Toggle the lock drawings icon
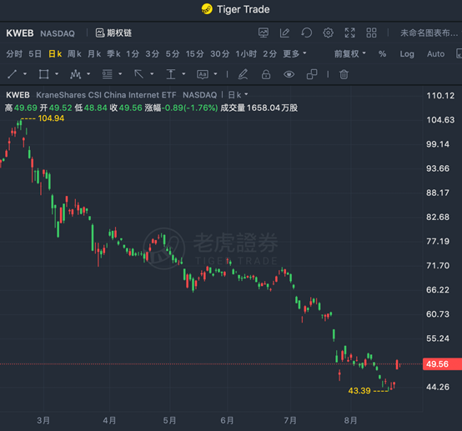The width and height of the screenshot is (462, 431). pyautogui.click(x=266, y=74)
